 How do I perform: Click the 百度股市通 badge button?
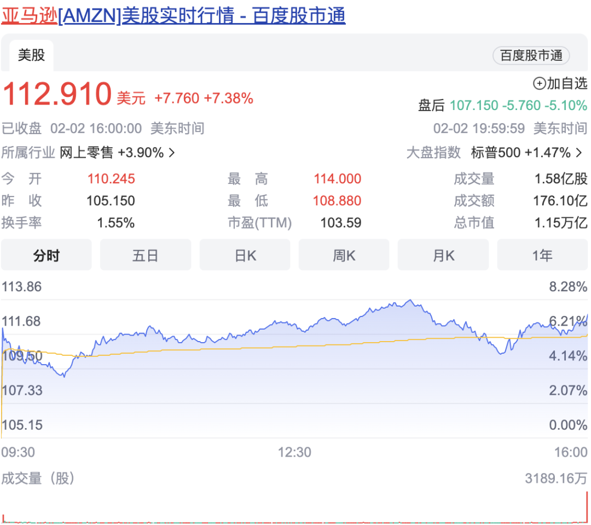531,55
